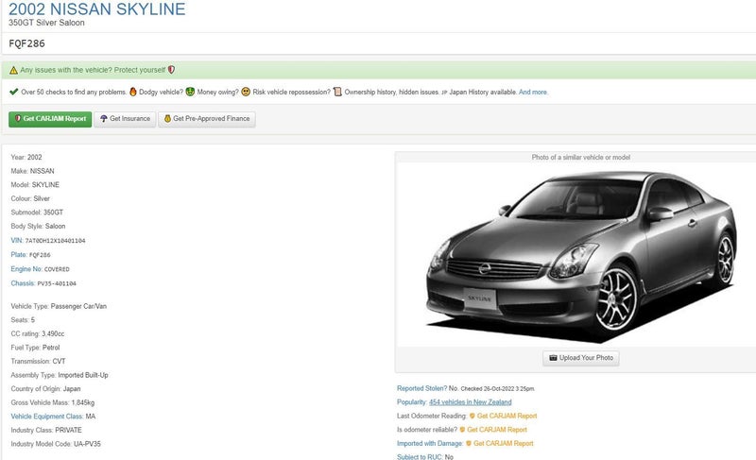Click the worried face icon for repossession risk
The height and width of the screenshot is (460, 756).
point(246,93)
